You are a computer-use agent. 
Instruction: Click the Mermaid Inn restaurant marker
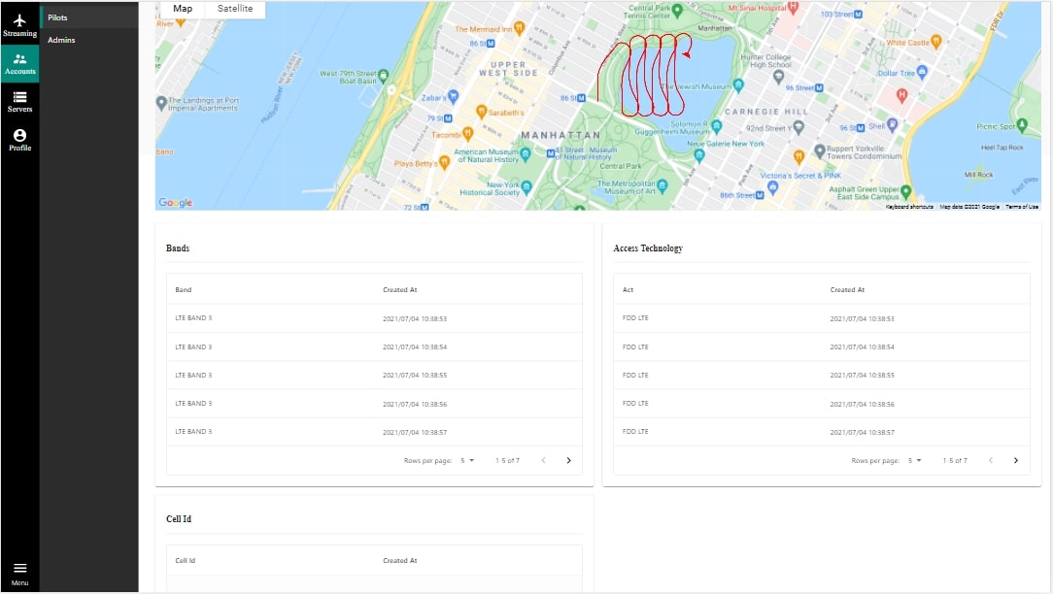[x=519, y=28]
